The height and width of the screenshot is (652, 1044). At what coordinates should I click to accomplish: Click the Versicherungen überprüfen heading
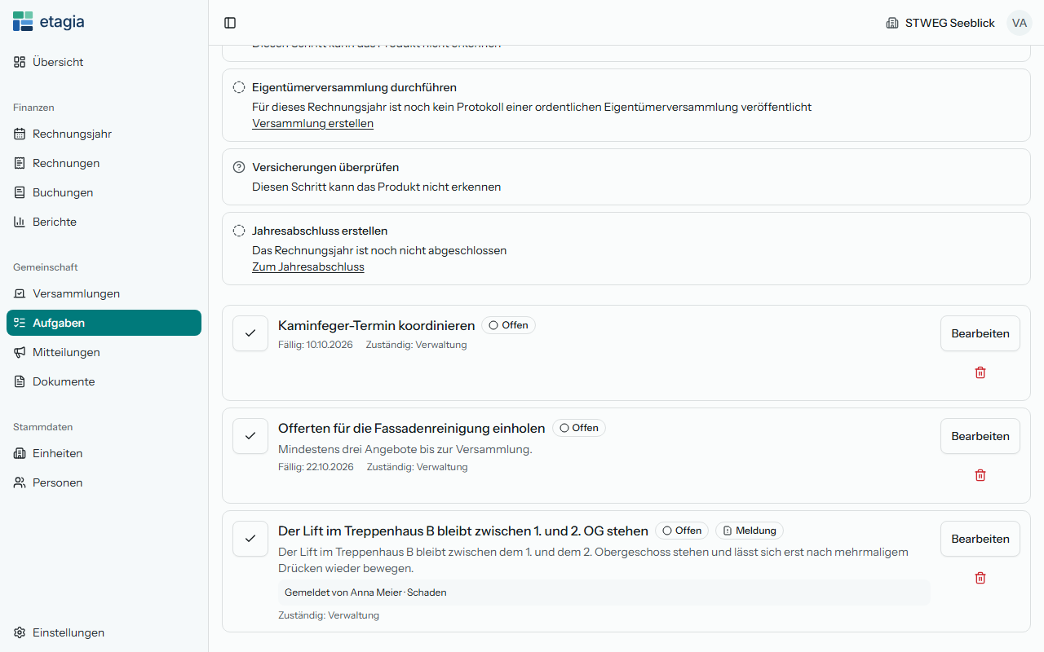coord(325,167)
